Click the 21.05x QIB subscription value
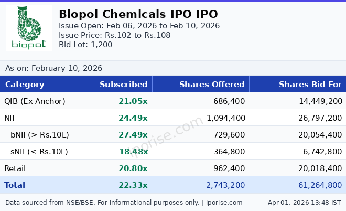This screenshot has height=211, width=346. click(133, 101)
